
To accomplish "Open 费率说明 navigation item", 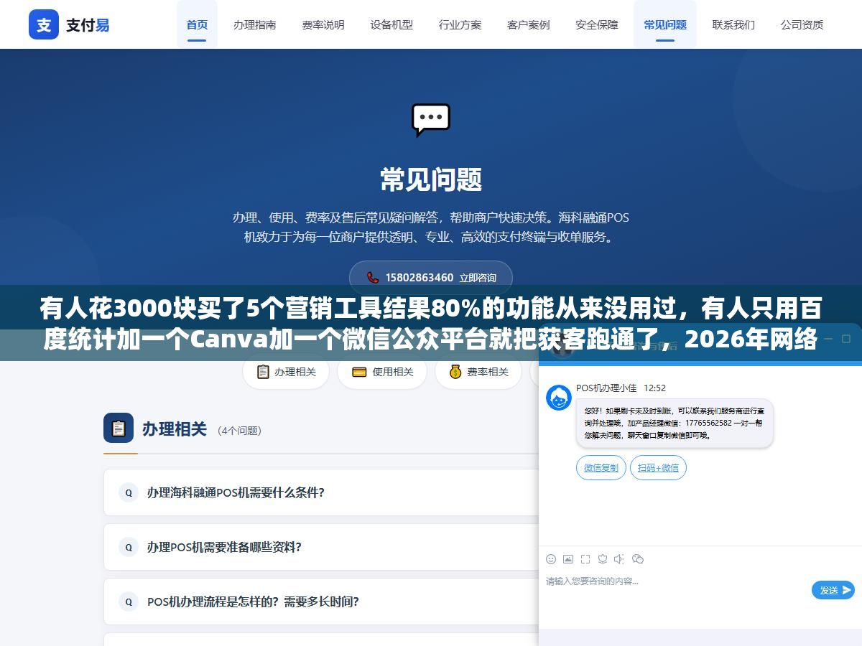I will click(x=323, y=24).
